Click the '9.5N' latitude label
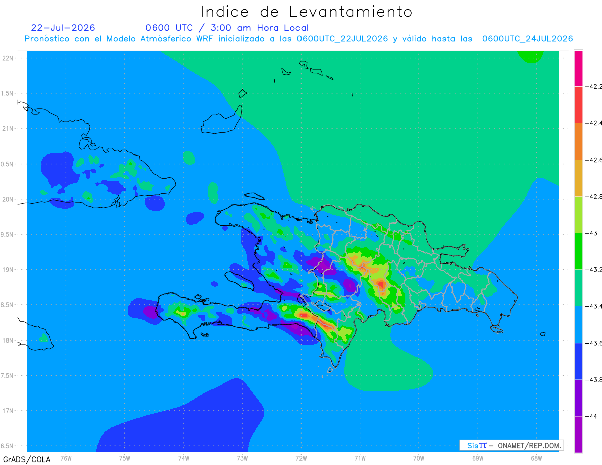Viewport: 602px width, 465px height. (x=8, y=234)
